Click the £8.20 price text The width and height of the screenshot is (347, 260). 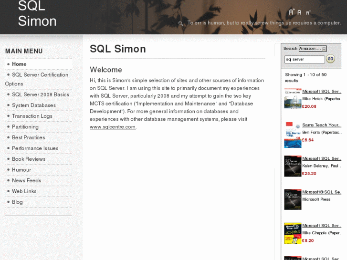pyautogui.click(x=308, y=240)
